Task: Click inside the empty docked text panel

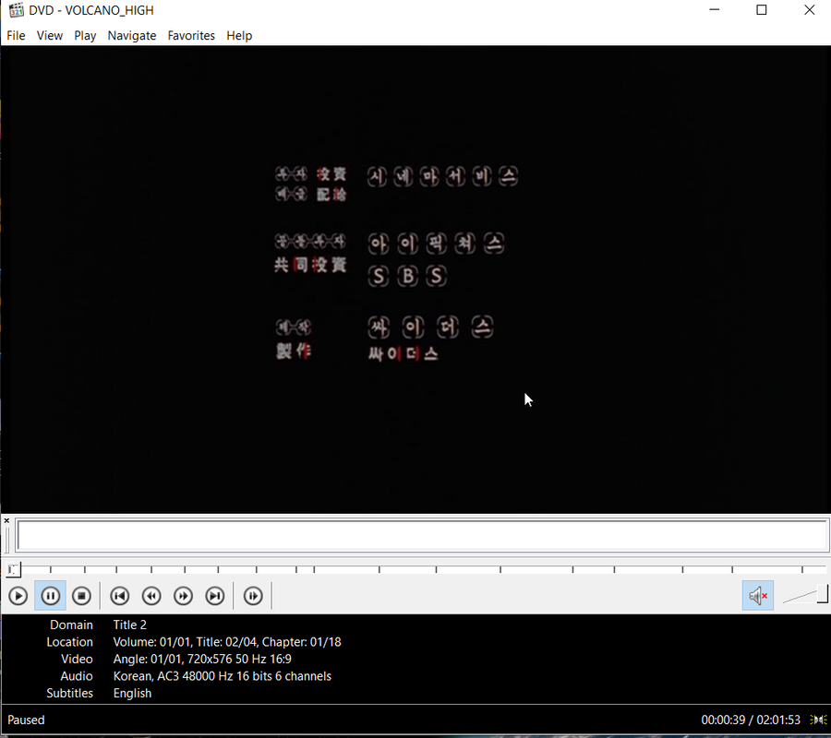Action: [x=422, y=536]
